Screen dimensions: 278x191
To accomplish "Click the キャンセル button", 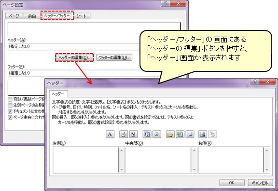I will coord(260,183).
